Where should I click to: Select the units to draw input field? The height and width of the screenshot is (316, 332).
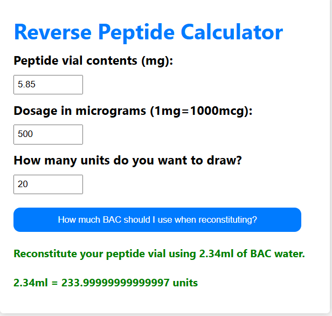point(48,184)
